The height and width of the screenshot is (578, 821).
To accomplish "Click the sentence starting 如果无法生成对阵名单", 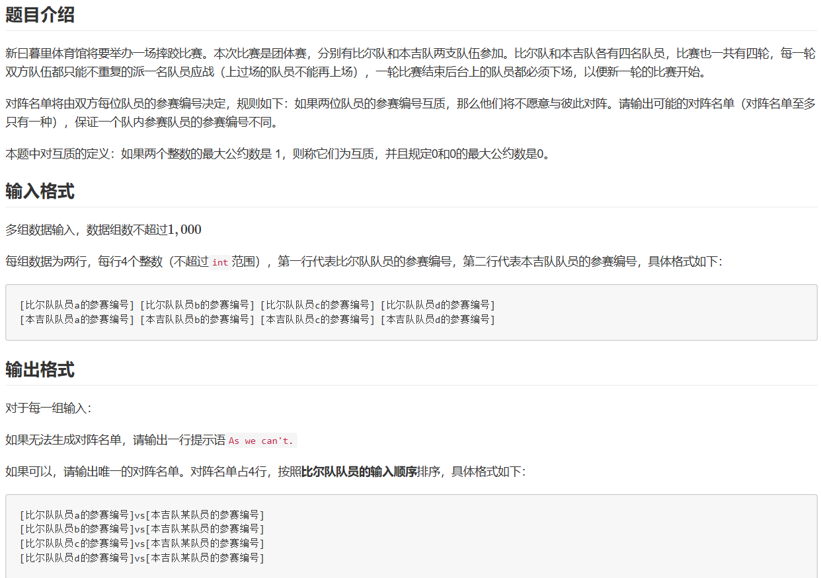I will 151,441.
